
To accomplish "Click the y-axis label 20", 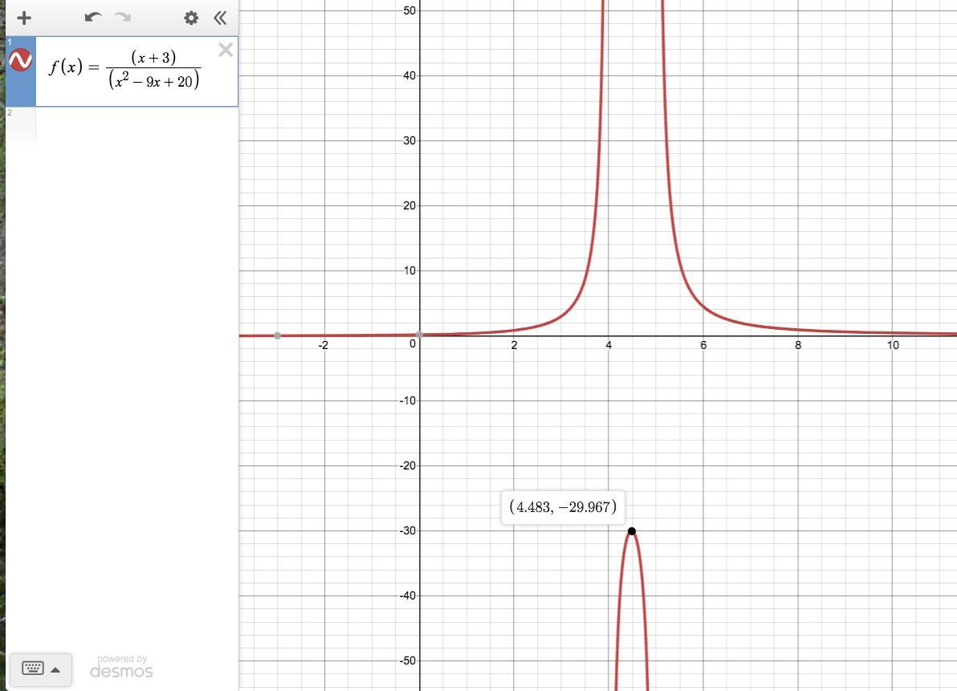I will coord(409,205).
